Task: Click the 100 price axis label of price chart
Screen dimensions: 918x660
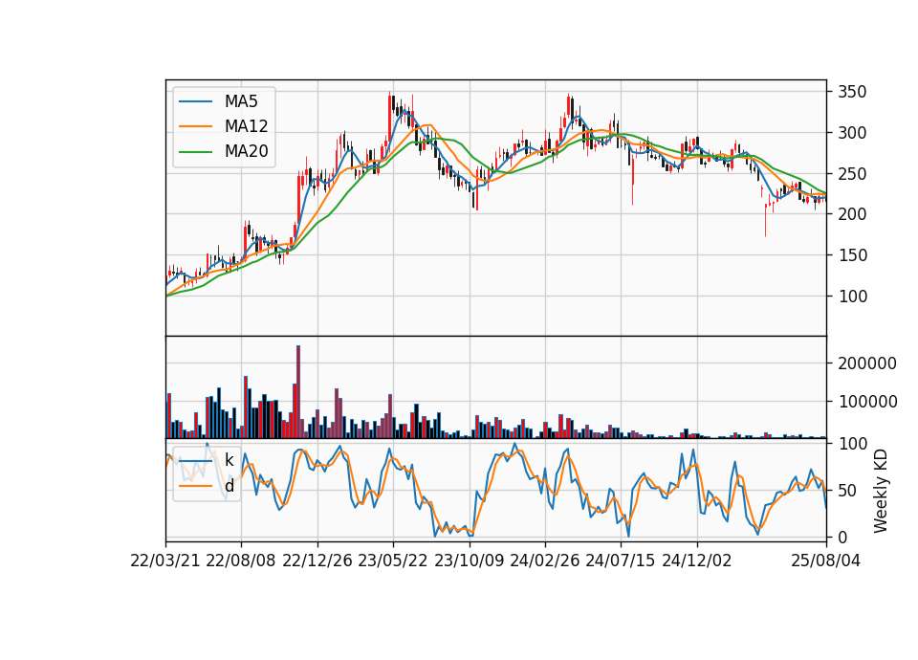Action: (x=852, y=297)
